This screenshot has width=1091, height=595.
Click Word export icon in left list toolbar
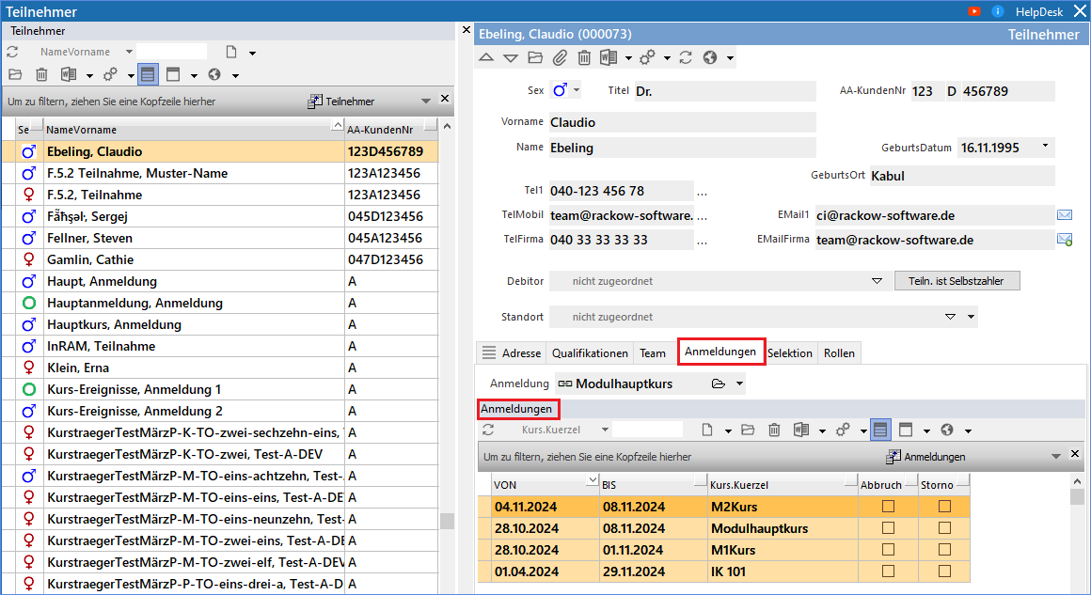(x=69, y=75)
